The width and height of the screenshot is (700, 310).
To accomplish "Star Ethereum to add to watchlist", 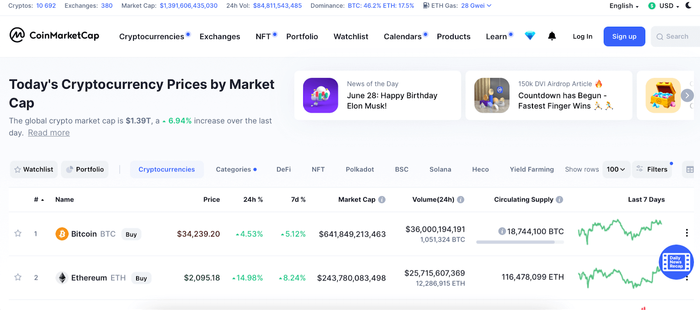I will coord(18,277).
